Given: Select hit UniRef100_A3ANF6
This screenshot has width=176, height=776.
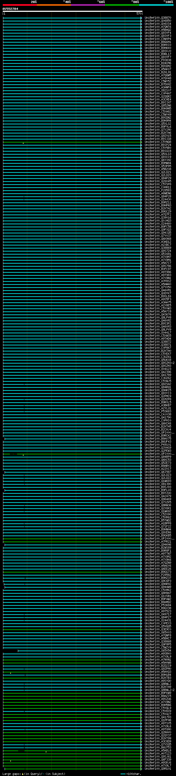Looking at the screenshot, I should (158, 87).
